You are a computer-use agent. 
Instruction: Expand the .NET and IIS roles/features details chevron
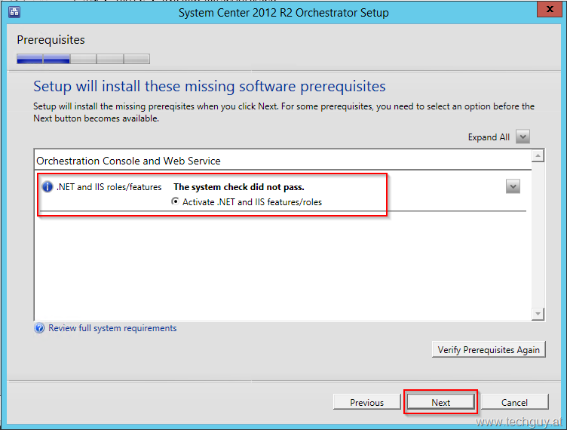click(x=513, y=186)
